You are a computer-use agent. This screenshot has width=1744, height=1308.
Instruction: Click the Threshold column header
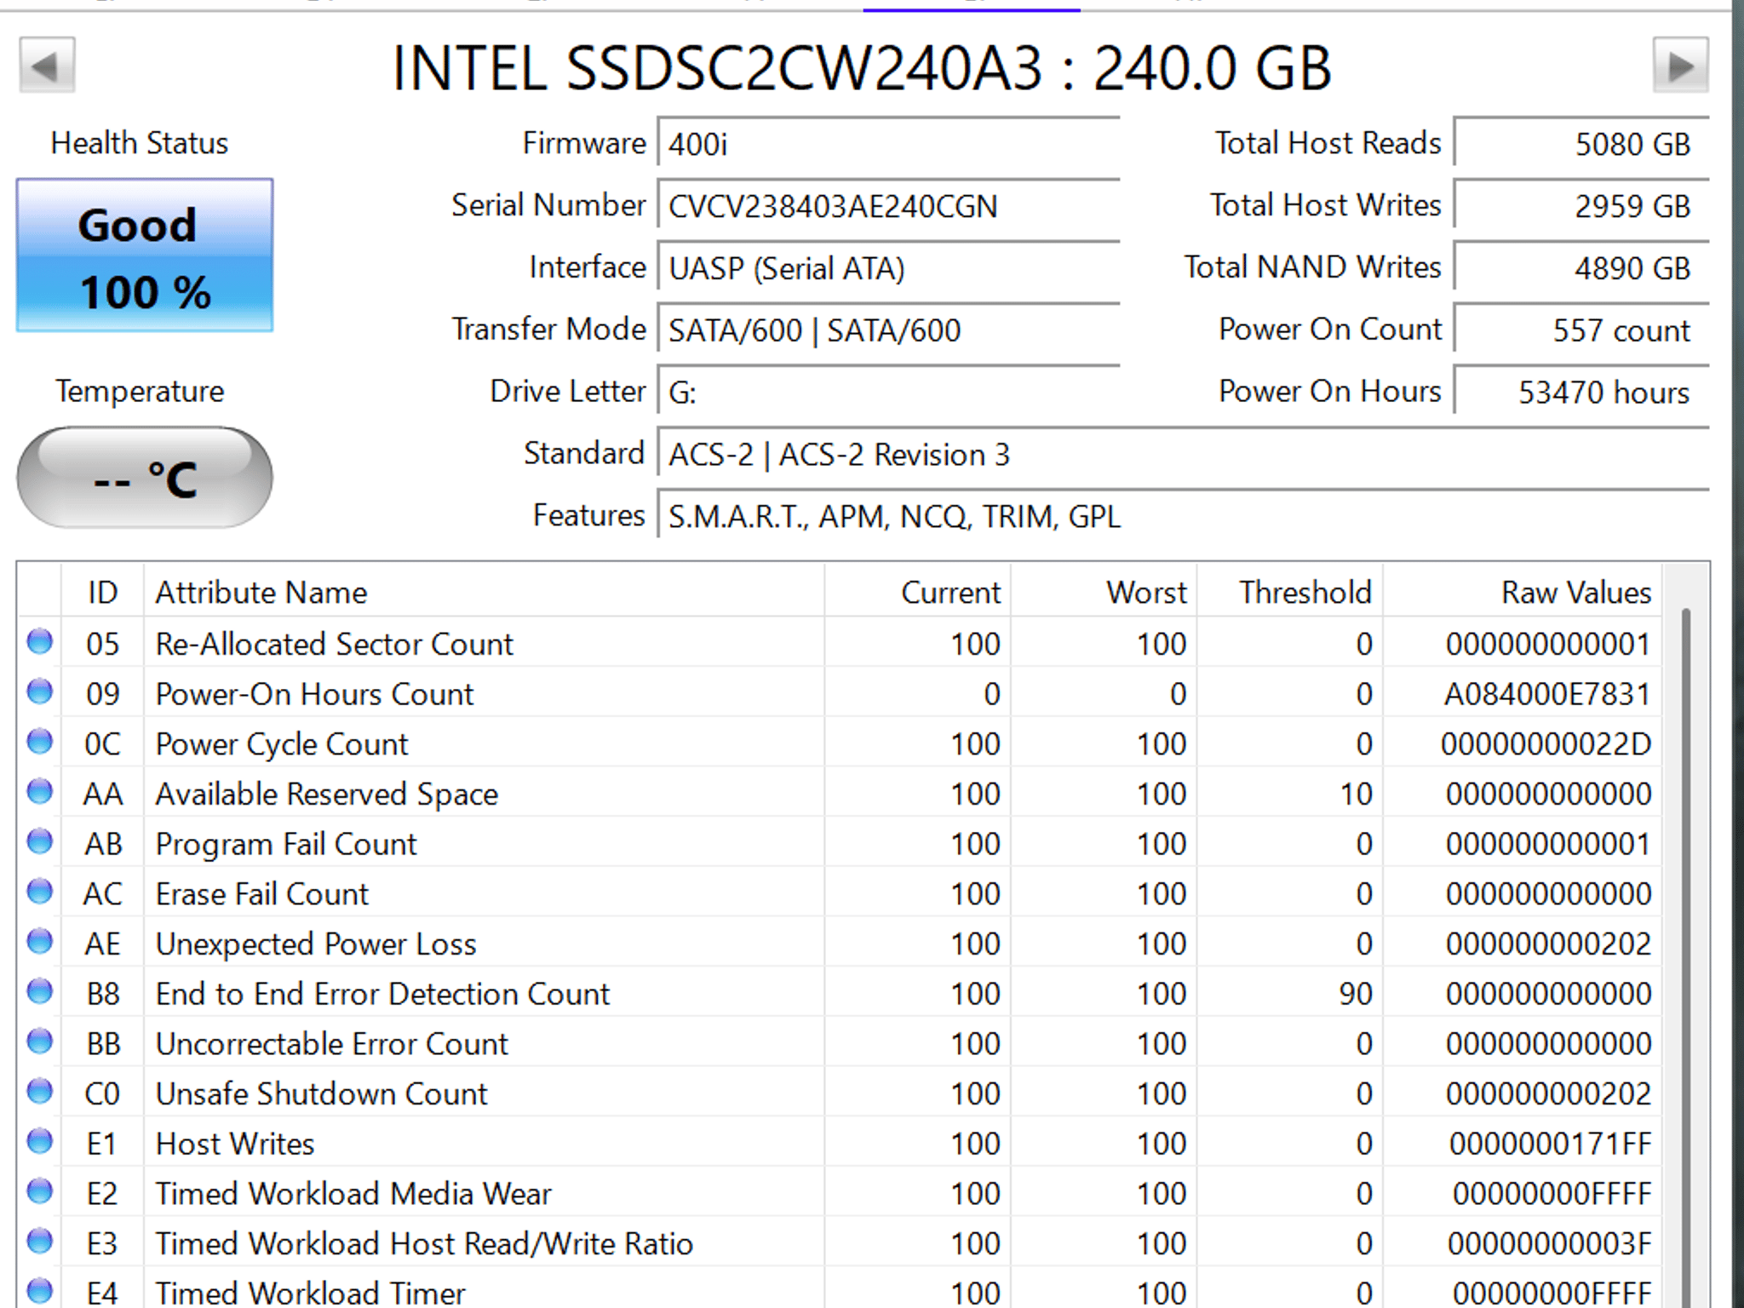[x=1289, y=592]
